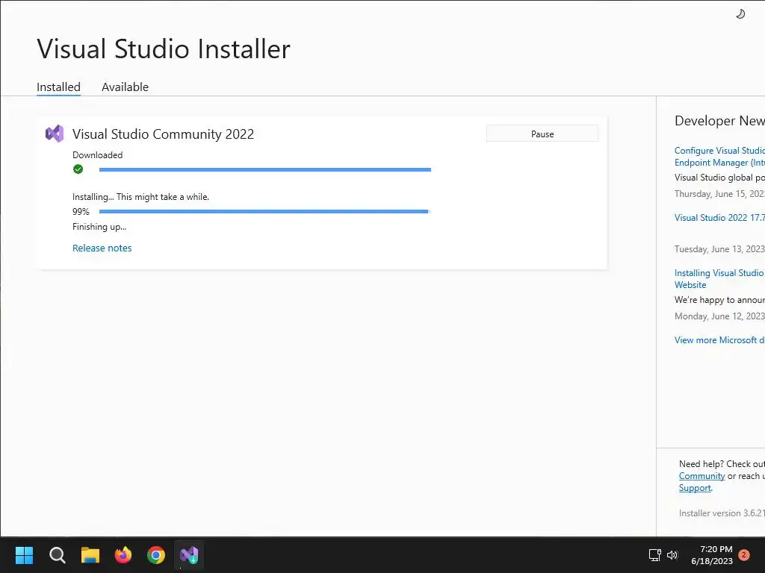
Task: Open Installing Visual Studio Website article
Action: 719,279
